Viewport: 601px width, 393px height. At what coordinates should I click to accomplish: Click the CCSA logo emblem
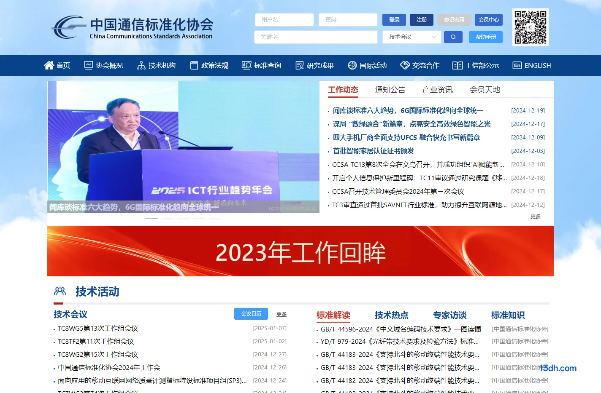click(68, 27)
